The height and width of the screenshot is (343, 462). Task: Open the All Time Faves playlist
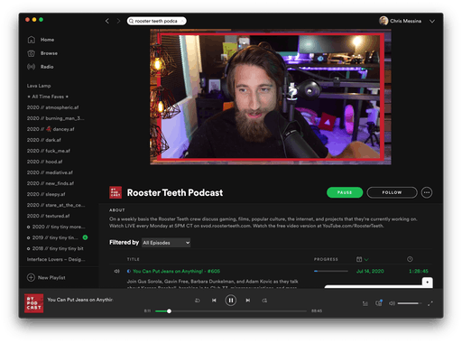[48, 97]
